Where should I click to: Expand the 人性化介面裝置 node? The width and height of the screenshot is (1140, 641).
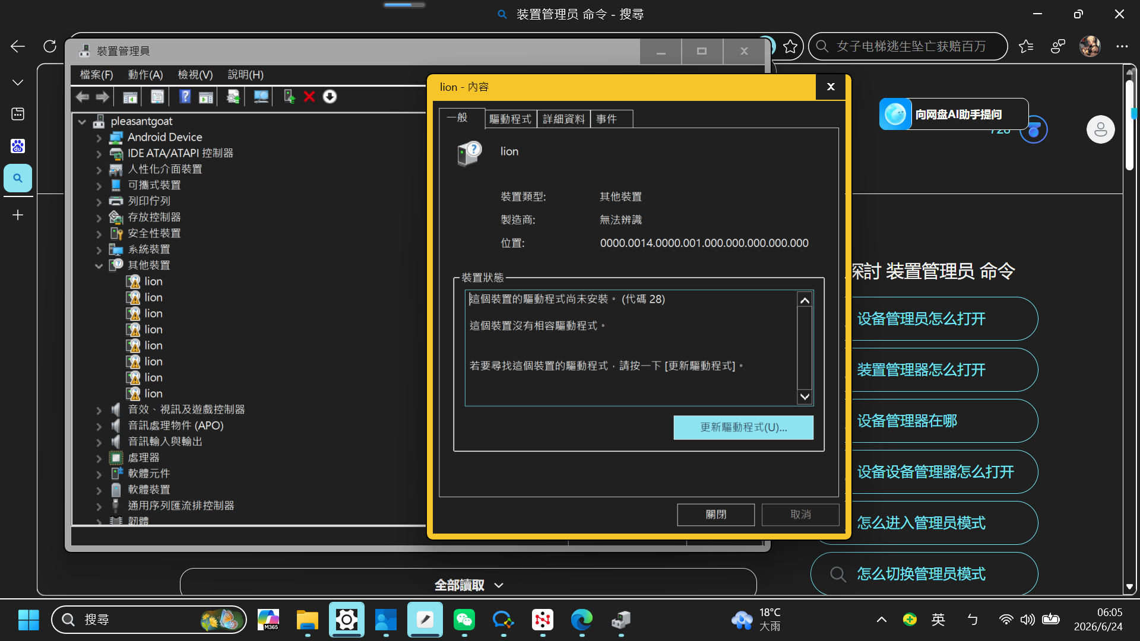click(x=99, y=170)
